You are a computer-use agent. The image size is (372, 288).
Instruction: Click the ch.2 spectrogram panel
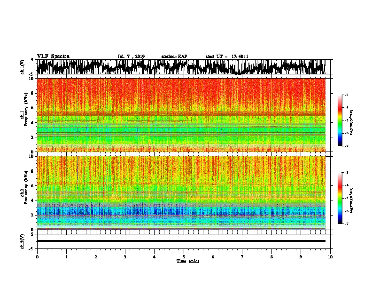pos(181,193)
